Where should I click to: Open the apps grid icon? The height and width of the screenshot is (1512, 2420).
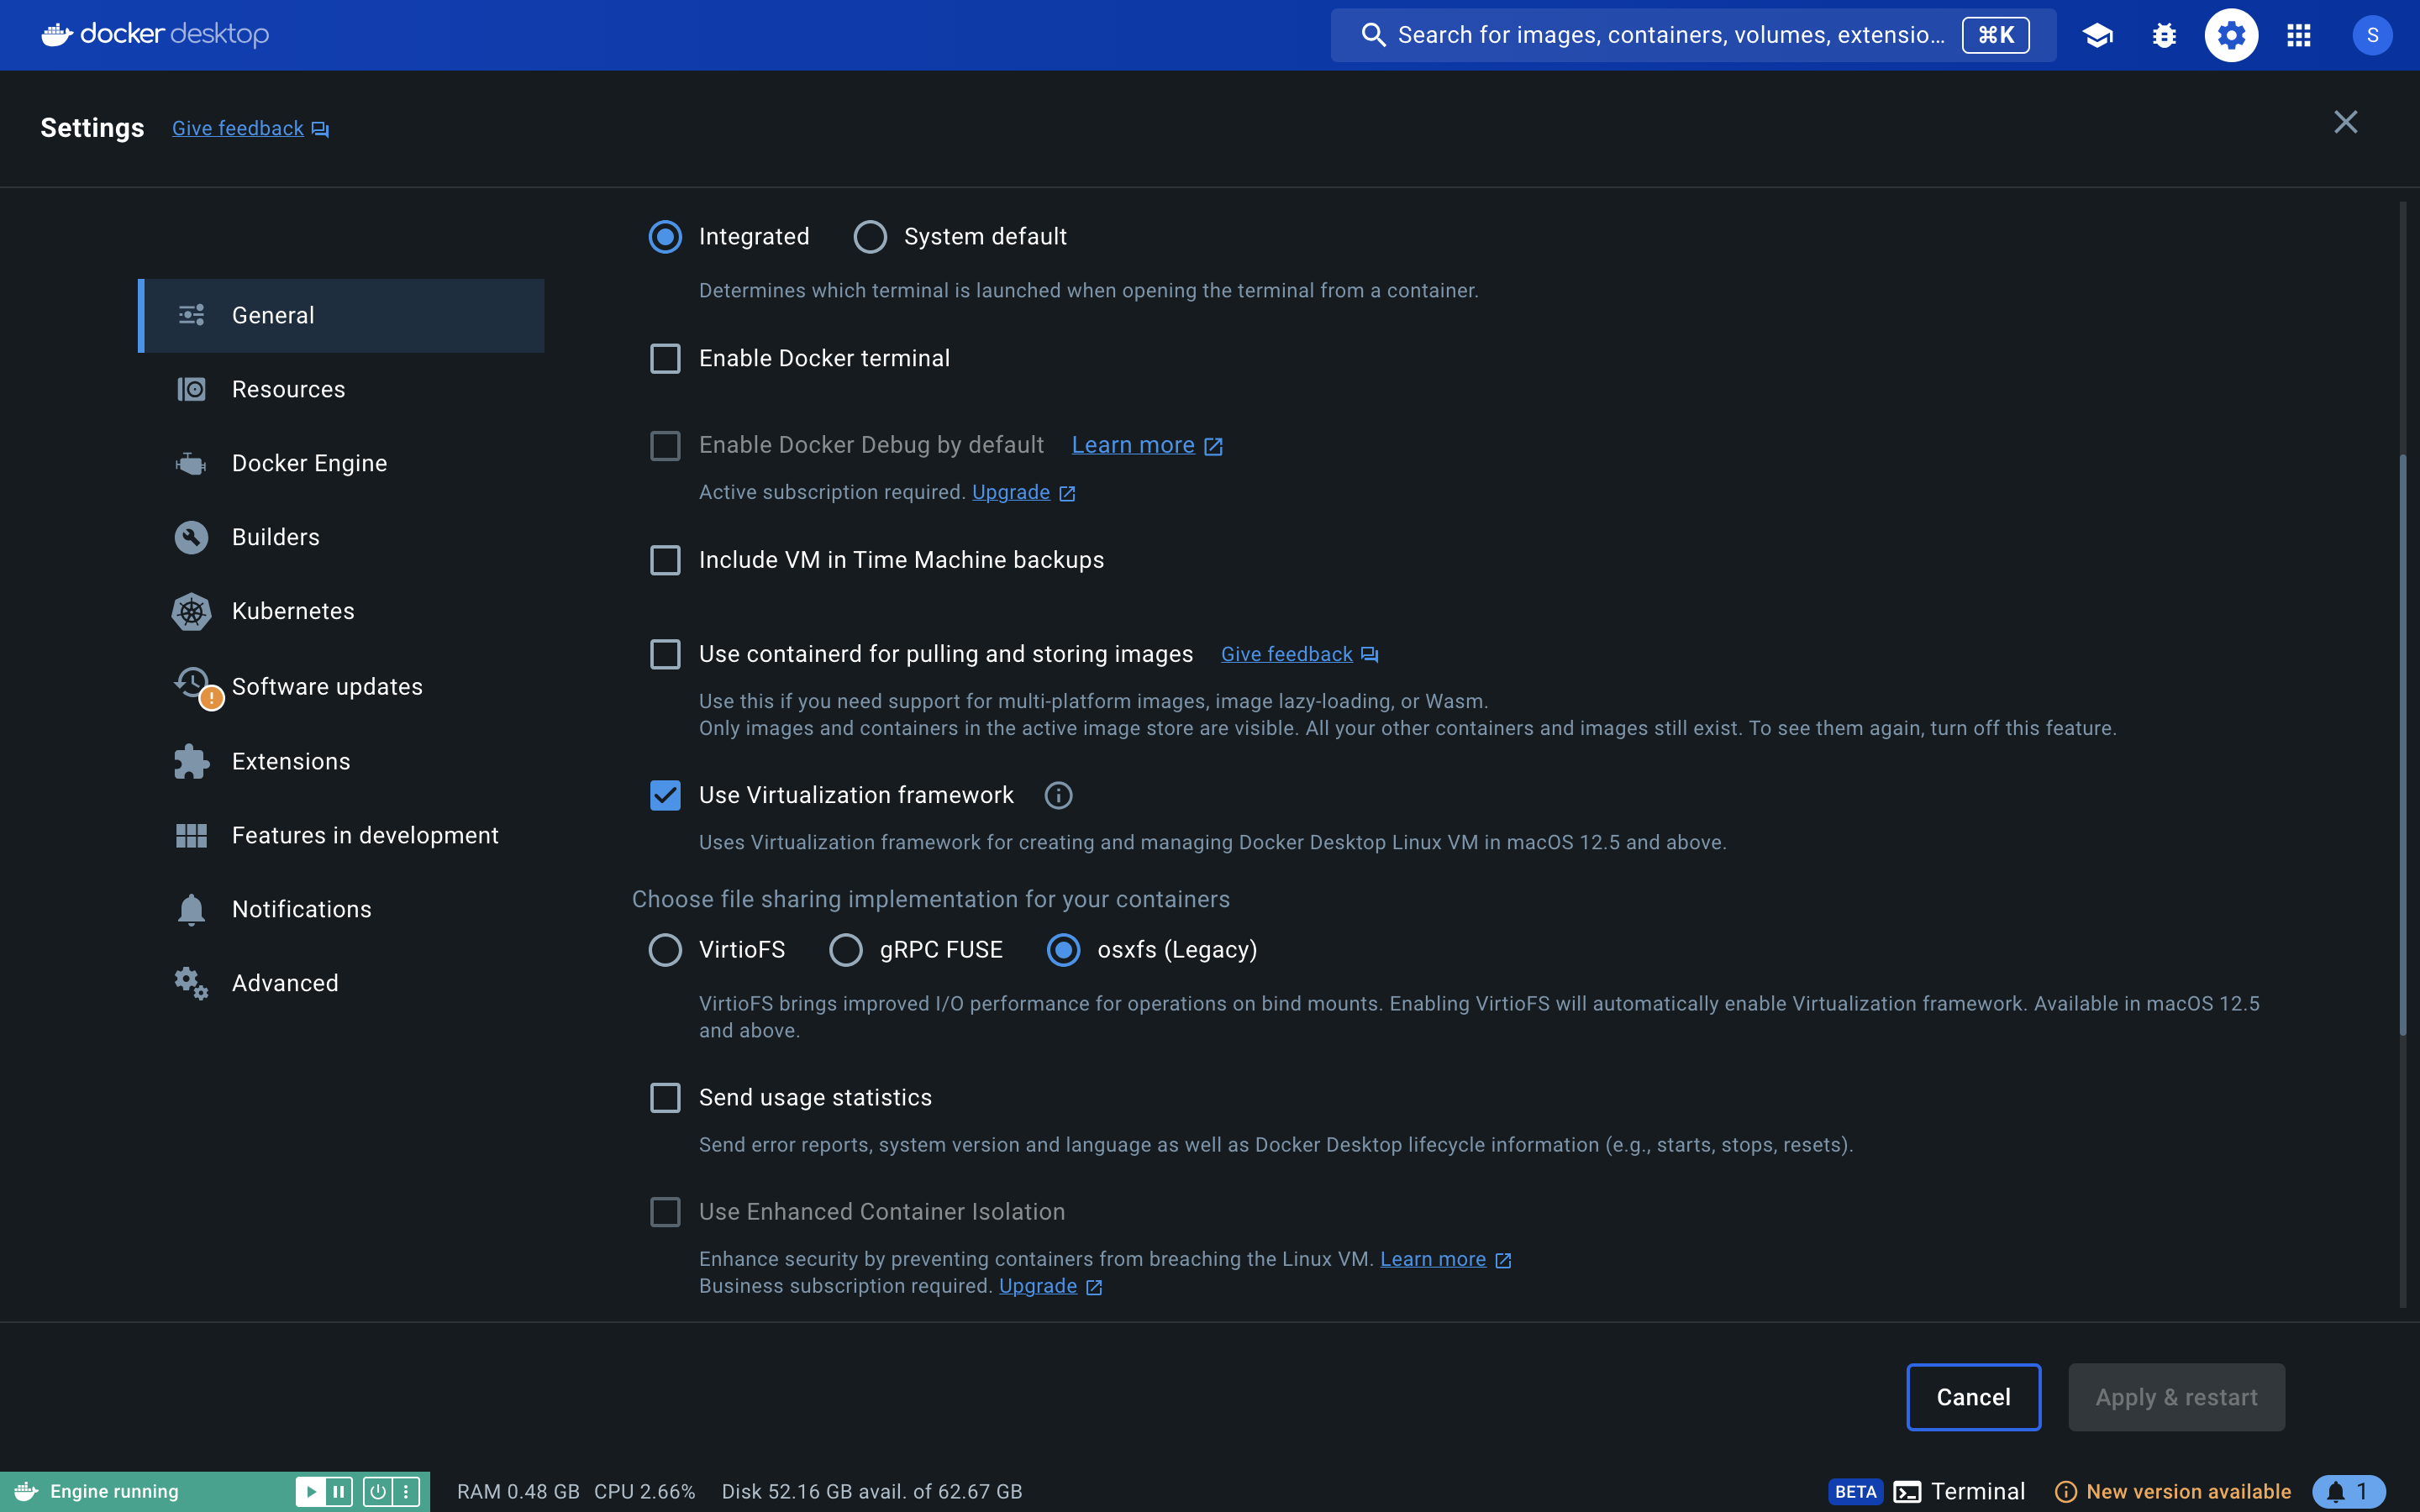point(2299,35)
